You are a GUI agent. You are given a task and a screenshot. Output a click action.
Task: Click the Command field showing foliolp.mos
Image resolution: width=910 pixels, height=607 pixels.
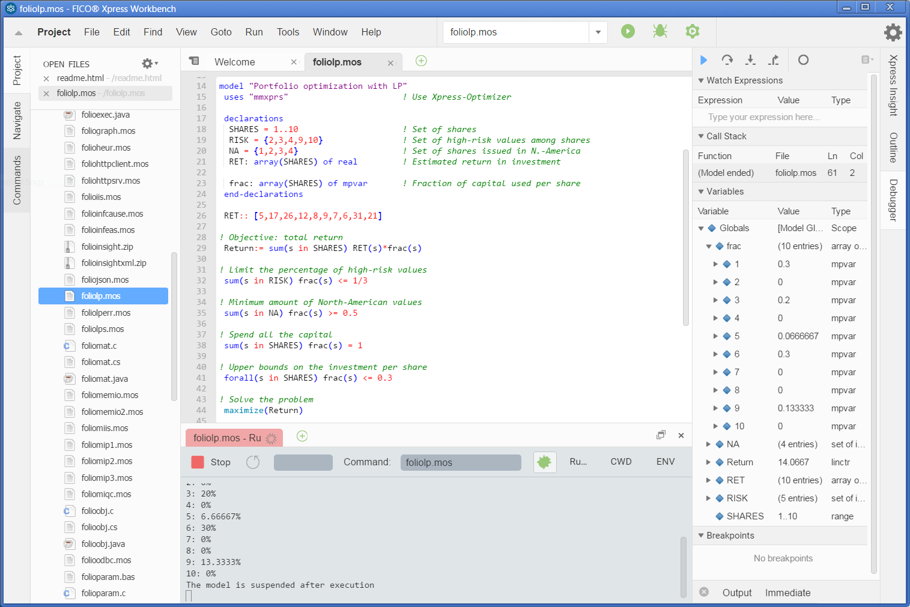click(461, 462)
